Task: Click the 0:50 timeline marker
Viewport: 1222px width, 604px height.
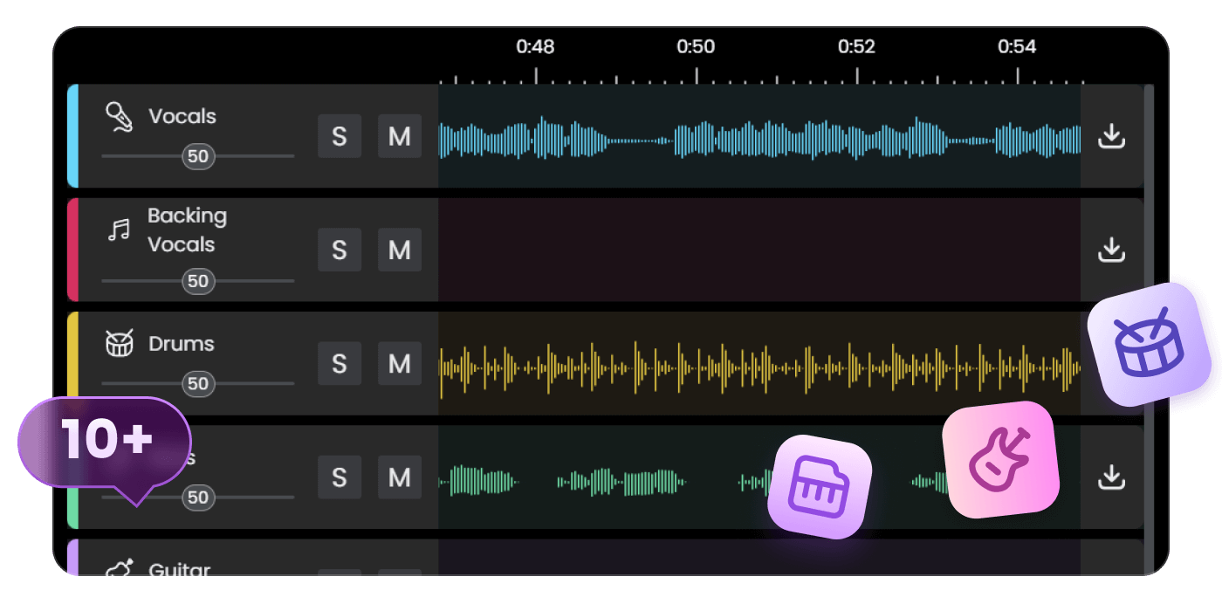Action: pos(696,47)
